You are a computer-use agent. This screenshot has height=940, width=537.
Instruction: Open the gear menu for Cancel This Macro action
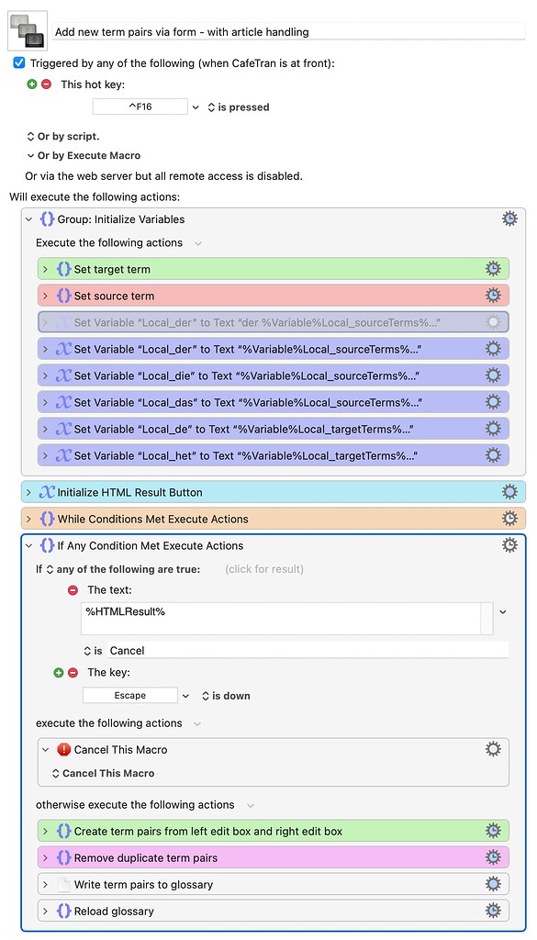click(493, 749)
